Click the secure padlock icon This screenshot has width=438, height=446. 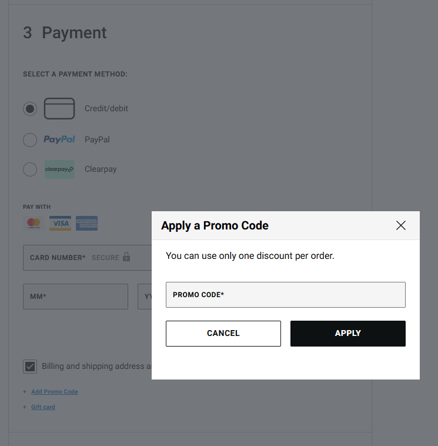(126, 257)
